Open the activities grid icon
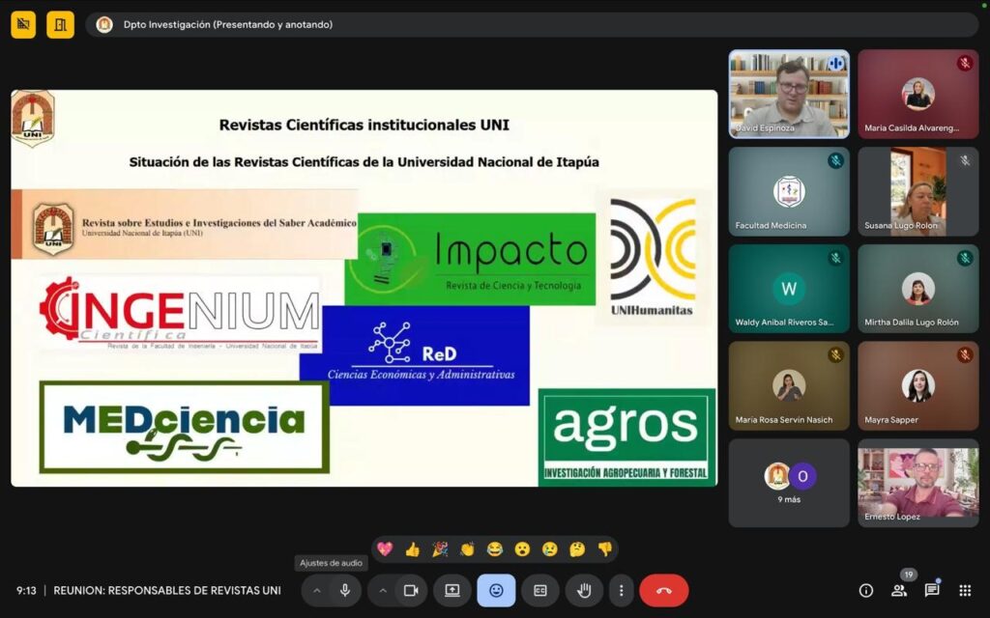The height and width of the screenshot is (618, 990). (x=965, y=591)
